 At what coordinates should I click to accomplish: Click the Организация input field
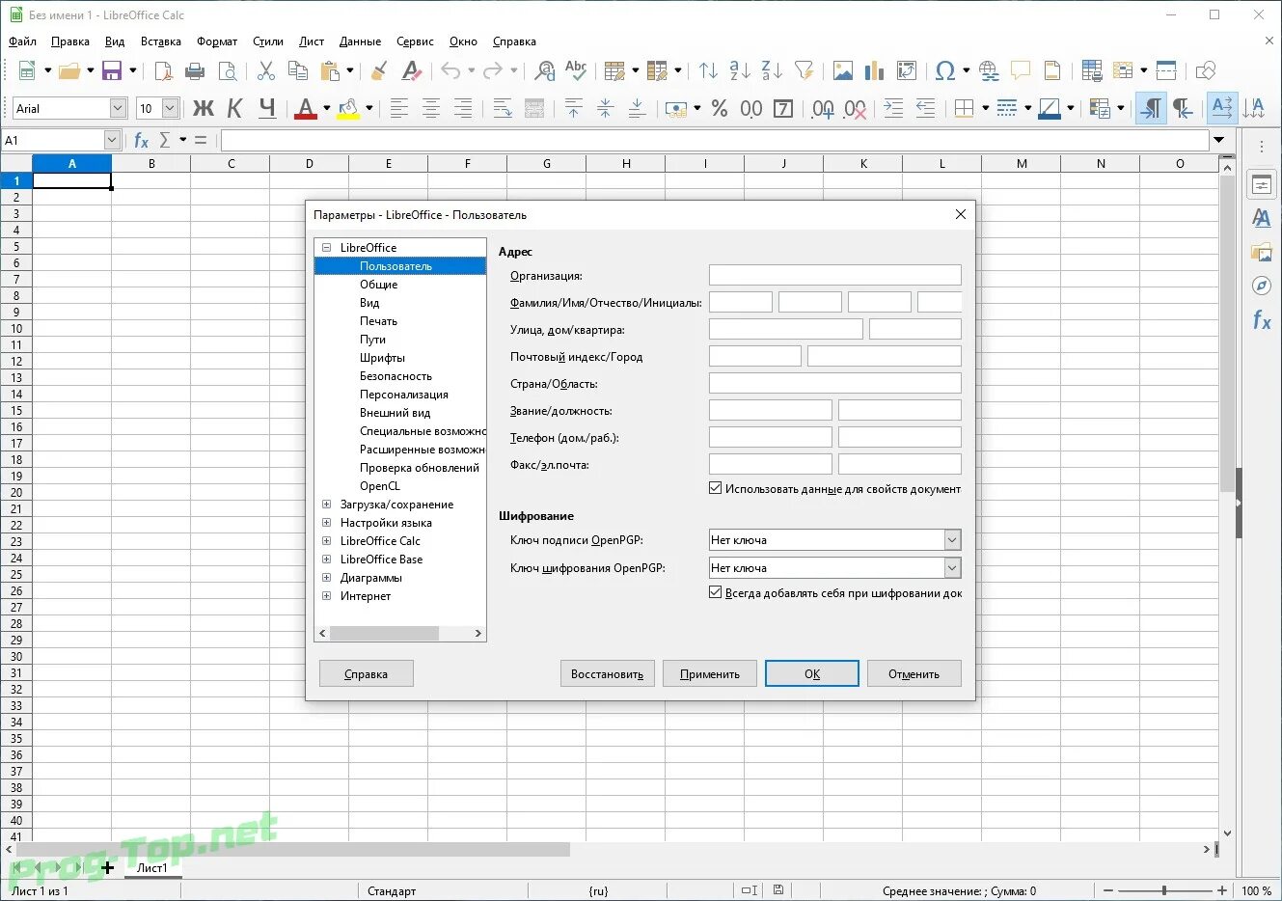[x=835, y=275]
